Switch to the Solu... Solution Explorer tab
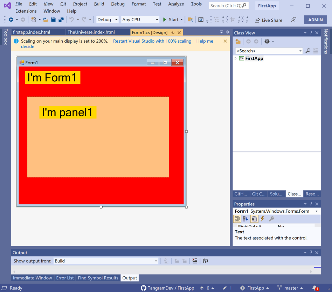 [x=276, y=194]
